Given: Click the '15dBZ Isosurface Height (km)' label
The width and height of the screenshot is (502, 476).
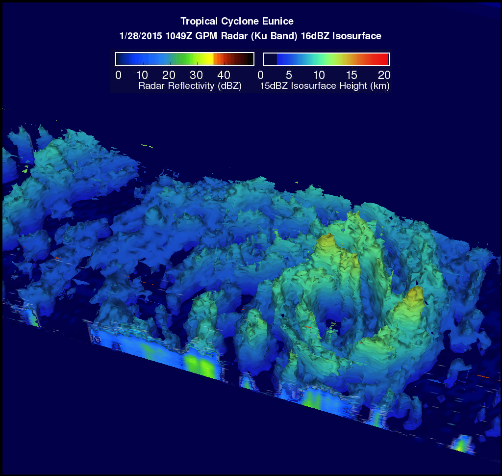Looking at the screenshot, I should point(325,85).
